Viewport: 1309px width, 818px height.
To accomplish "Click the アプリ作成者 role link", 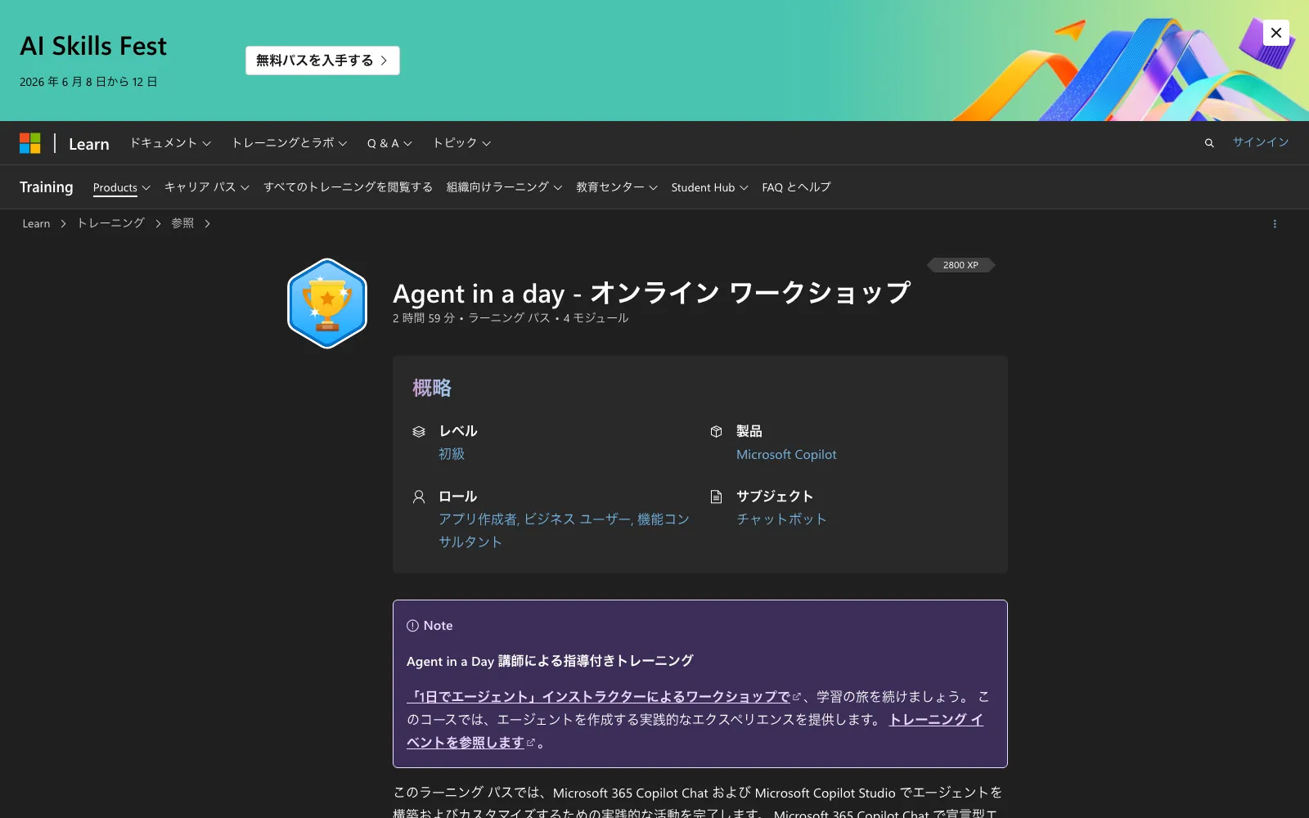I will (x=478, y=519).
